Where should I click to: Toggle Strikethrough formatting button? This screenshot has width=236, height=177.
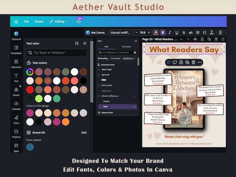click(184, 32)
